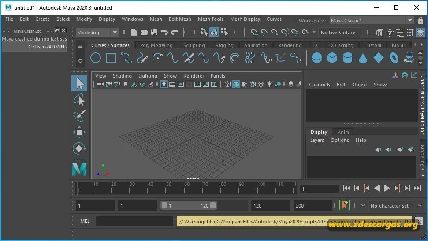Toggle the viewport grid display

(164, 84)
